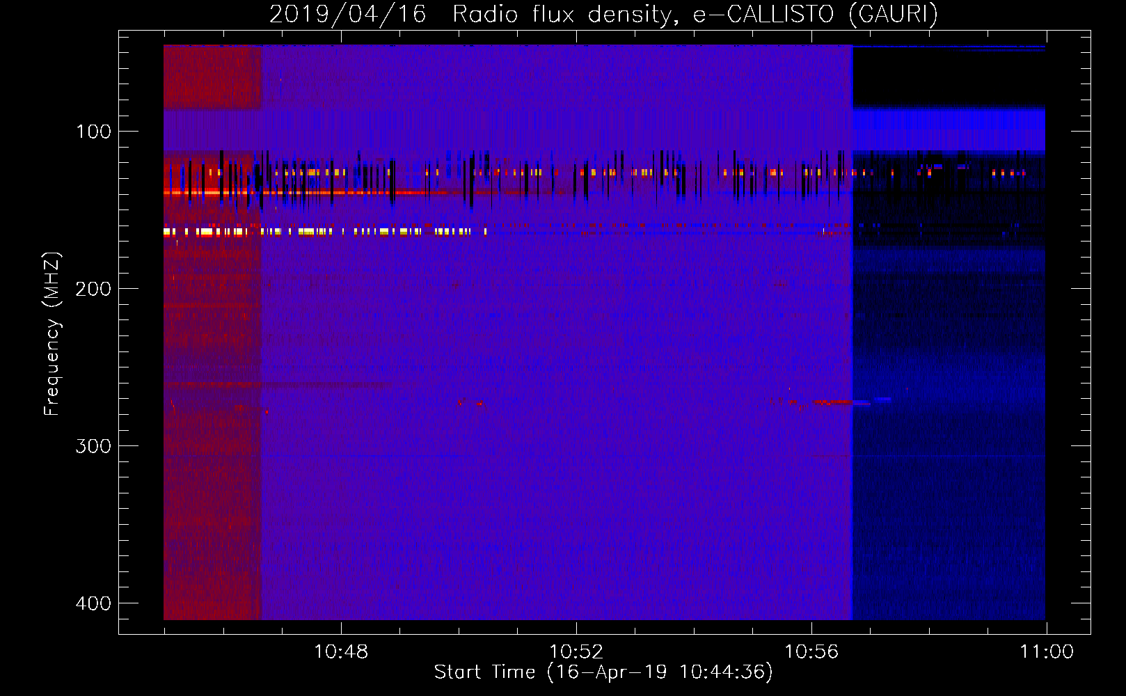Click the '300' frequency tick label
Screen dimensions: 1126x696
pyautogui.click(x=93, y=446)
